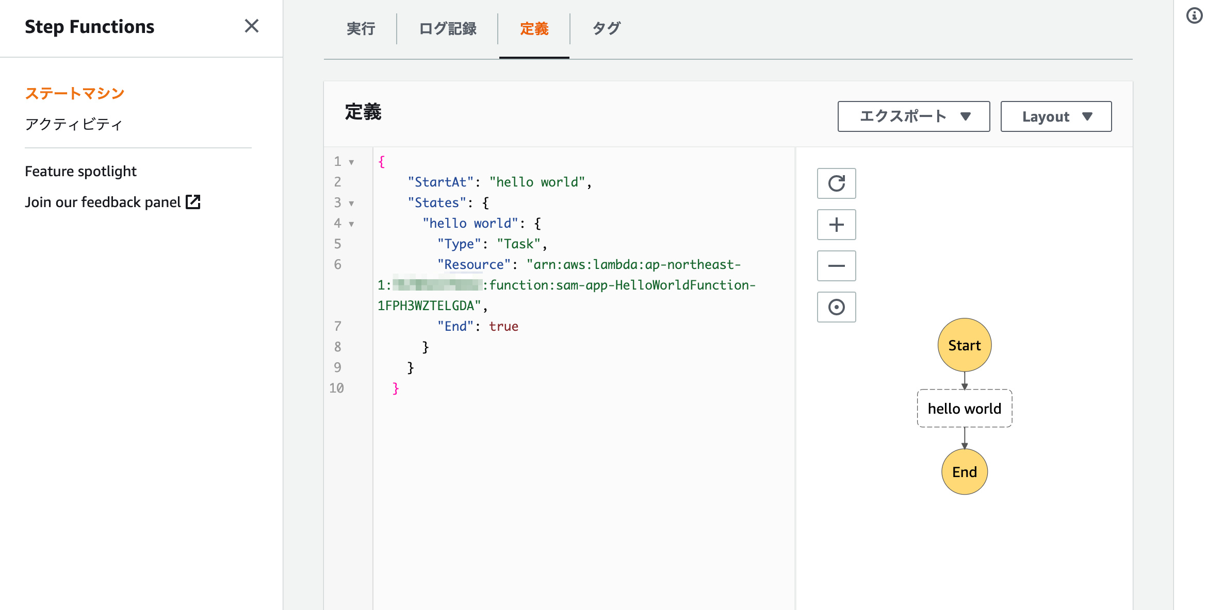Open Feature spotlight link
This screenshot has height=610, width=1207.
[80, 171]
